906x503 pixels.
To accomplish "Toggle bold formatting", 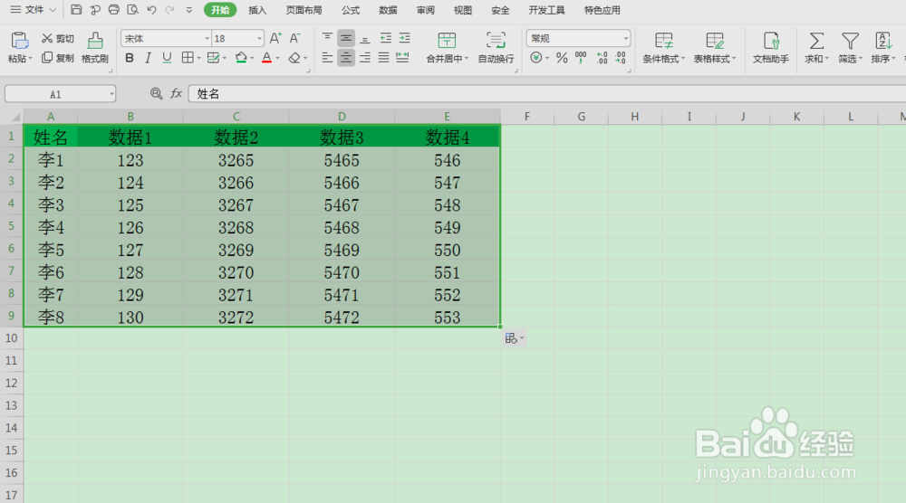I will [130, 58].
